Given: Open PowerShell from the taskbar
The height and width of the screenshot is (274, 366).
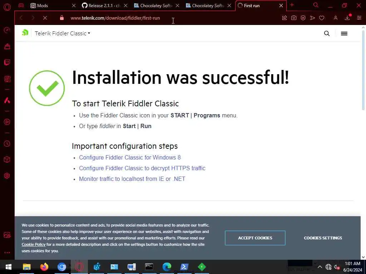Looking at the screenshot, I should 184,267.
